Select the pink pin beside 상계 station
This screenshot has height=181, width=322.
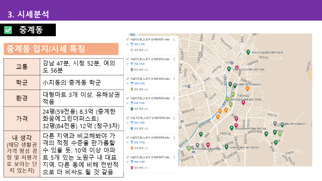click(237, 68)
